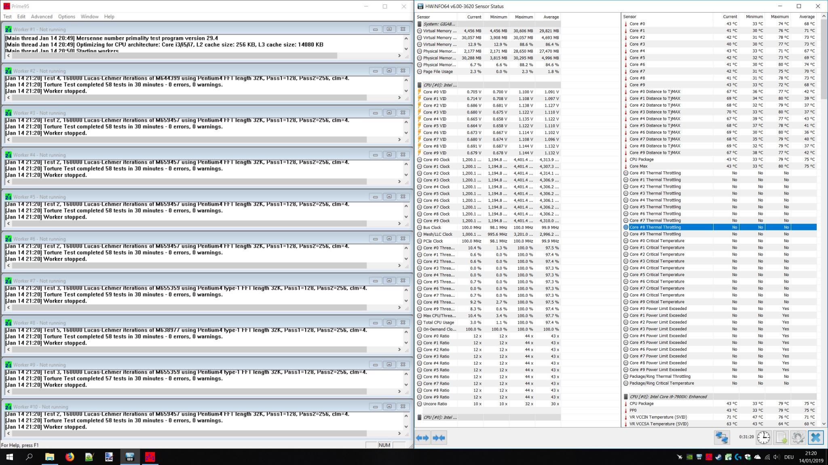Click the Average column header in right panel
Viewport: 828px width, 465px height.
coord(804,17)
